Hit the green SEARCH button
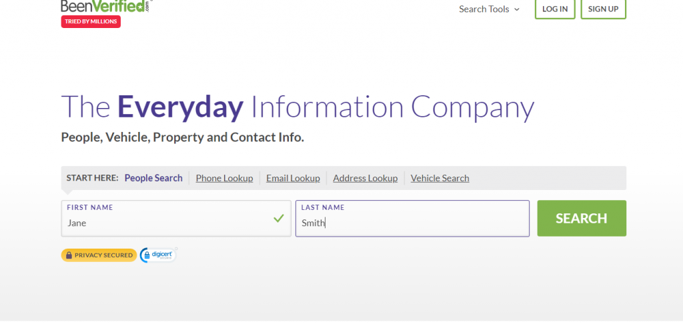The height and width of the screenshot is (324, 683). [581, 218]
